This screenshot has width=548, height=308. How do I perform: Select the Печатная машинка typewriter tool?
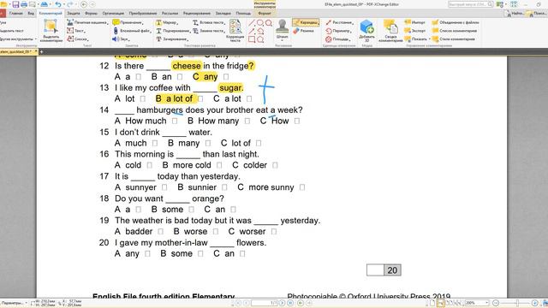(87, 22)
